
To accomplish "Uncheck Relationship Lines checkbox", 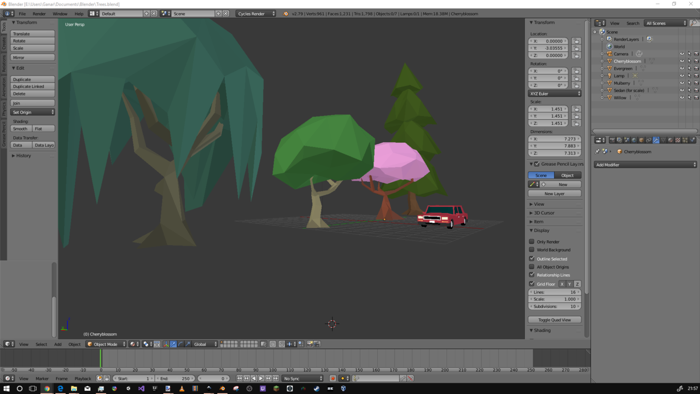I will (x=532, y=275).
